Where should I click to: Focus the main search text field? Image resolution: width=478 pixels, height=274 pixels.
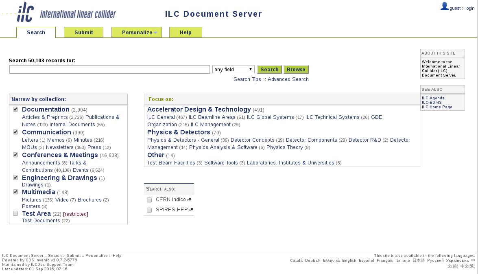[x=109, y=70]
